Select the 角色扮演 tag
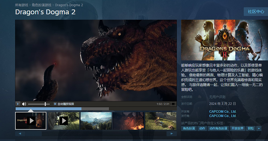268x141 pixels. 189,129
